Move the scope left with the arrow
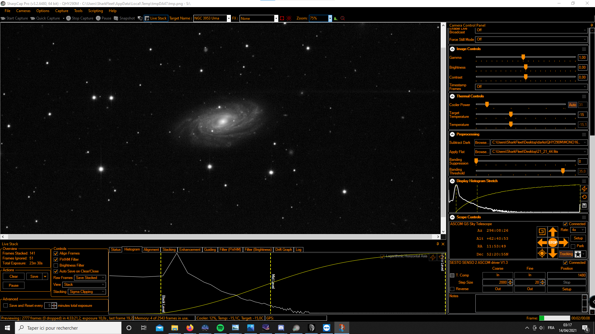 (542, 242)
